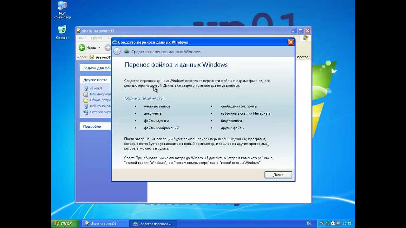Open Мои документы link in sidebar
Screen dimensions: 406x228
(100, 94)
